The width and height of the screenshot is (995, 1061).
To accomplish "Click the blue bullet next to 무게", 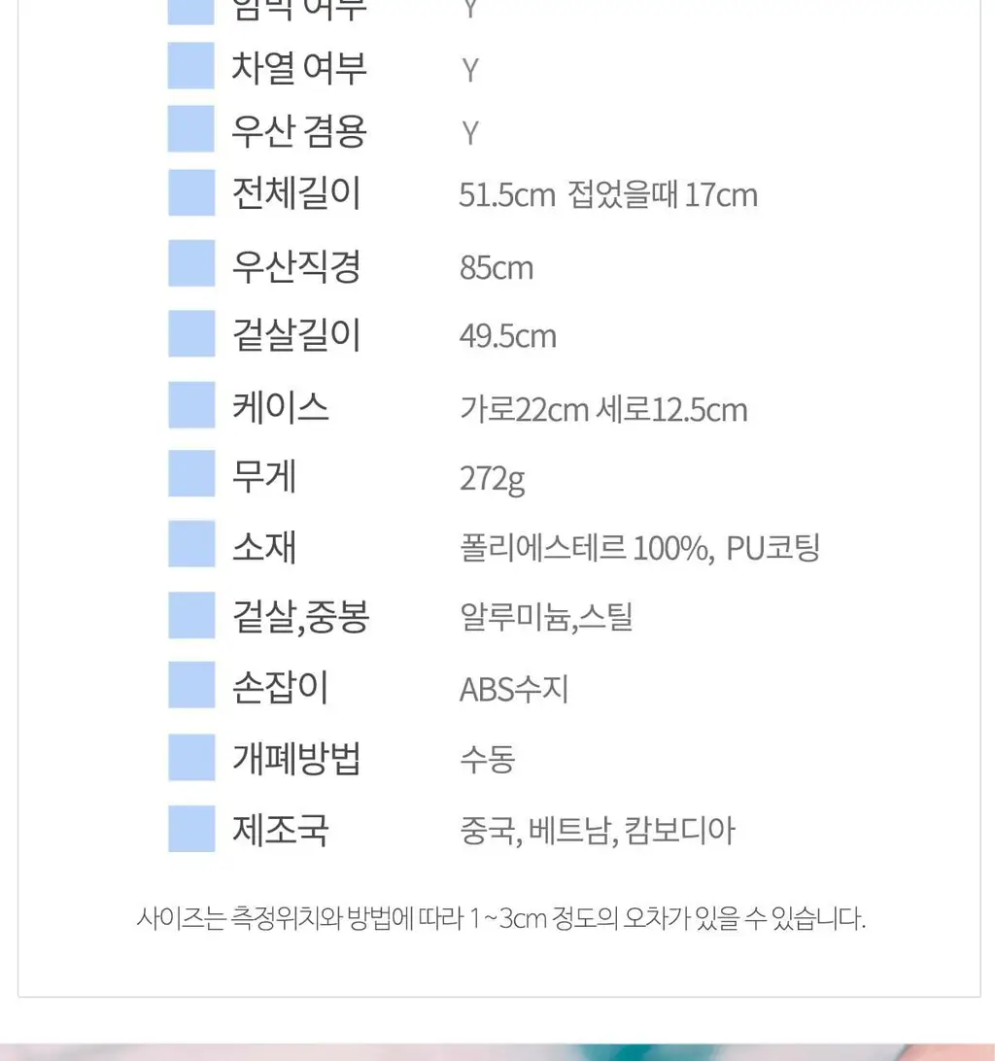I will 191,474.
